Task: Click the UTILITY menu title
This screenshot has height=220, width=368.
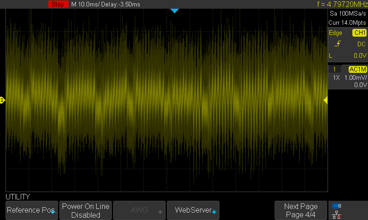Action: (x=18, y=197)
